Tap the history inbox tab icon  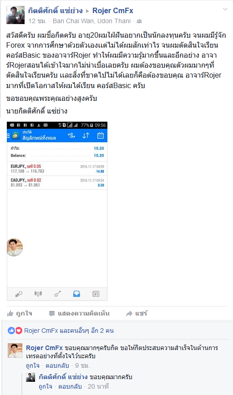coord(76,294)
